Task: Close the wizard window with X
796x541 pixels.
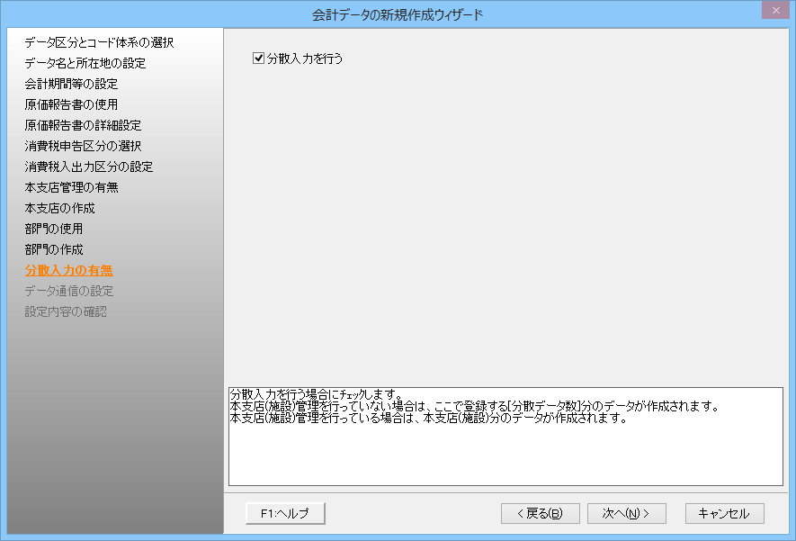Action: (x=773, y=11)
